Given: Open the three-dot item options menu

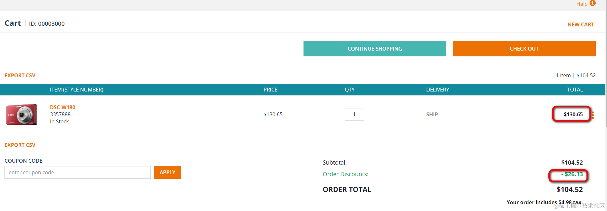Looking at the screenshot, I should pyautogui.click(x=593, y=115).
